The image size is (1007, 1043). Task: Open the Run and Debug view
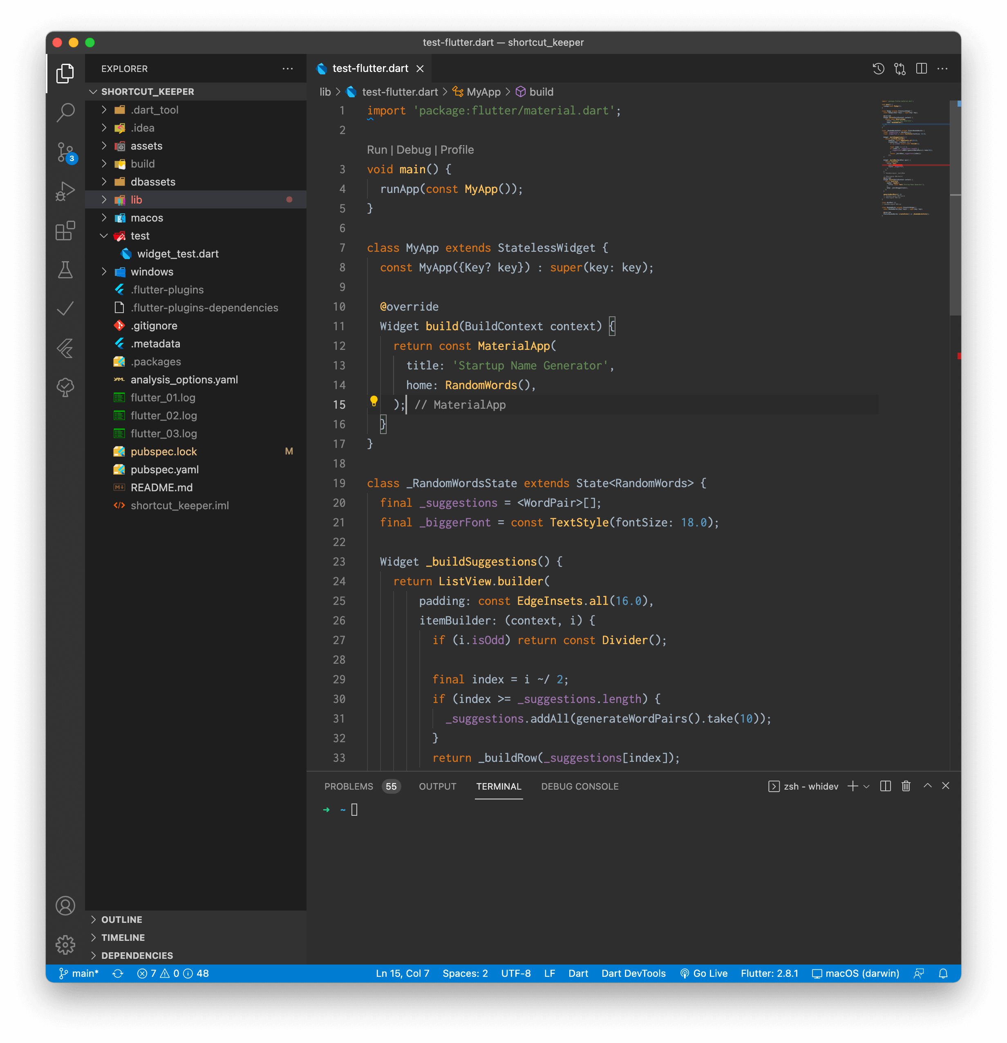pos(65,191)
